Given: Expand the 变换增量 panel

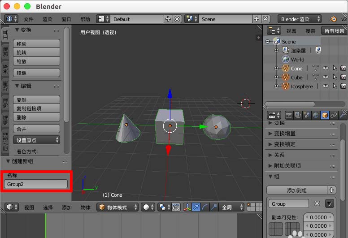Looking at the screenshot, I should click(x=301, y=134).
